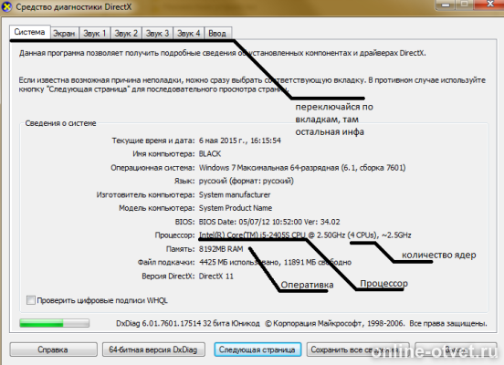Click the System Product Name value
Screen dimensions: 504x365
point(236,208)
